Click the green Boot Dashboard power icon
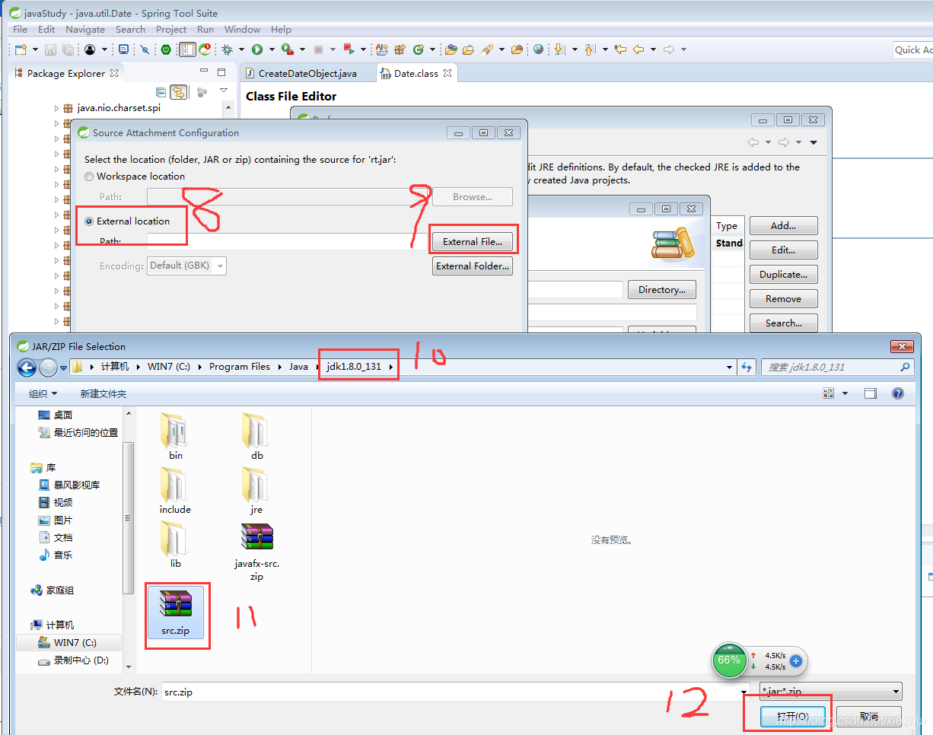This screenshot has width=933, height=735. 166,49
